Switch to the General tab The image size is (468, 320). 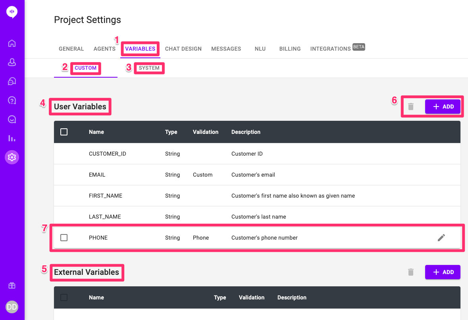71,49
